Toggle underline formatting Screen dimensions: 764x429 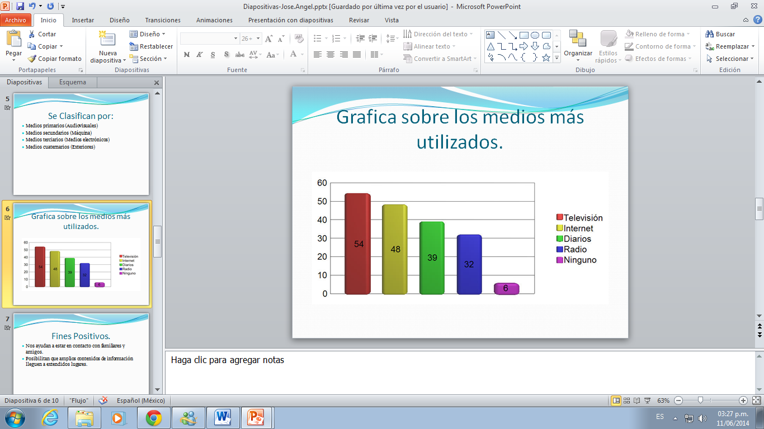tap(213, 54)
